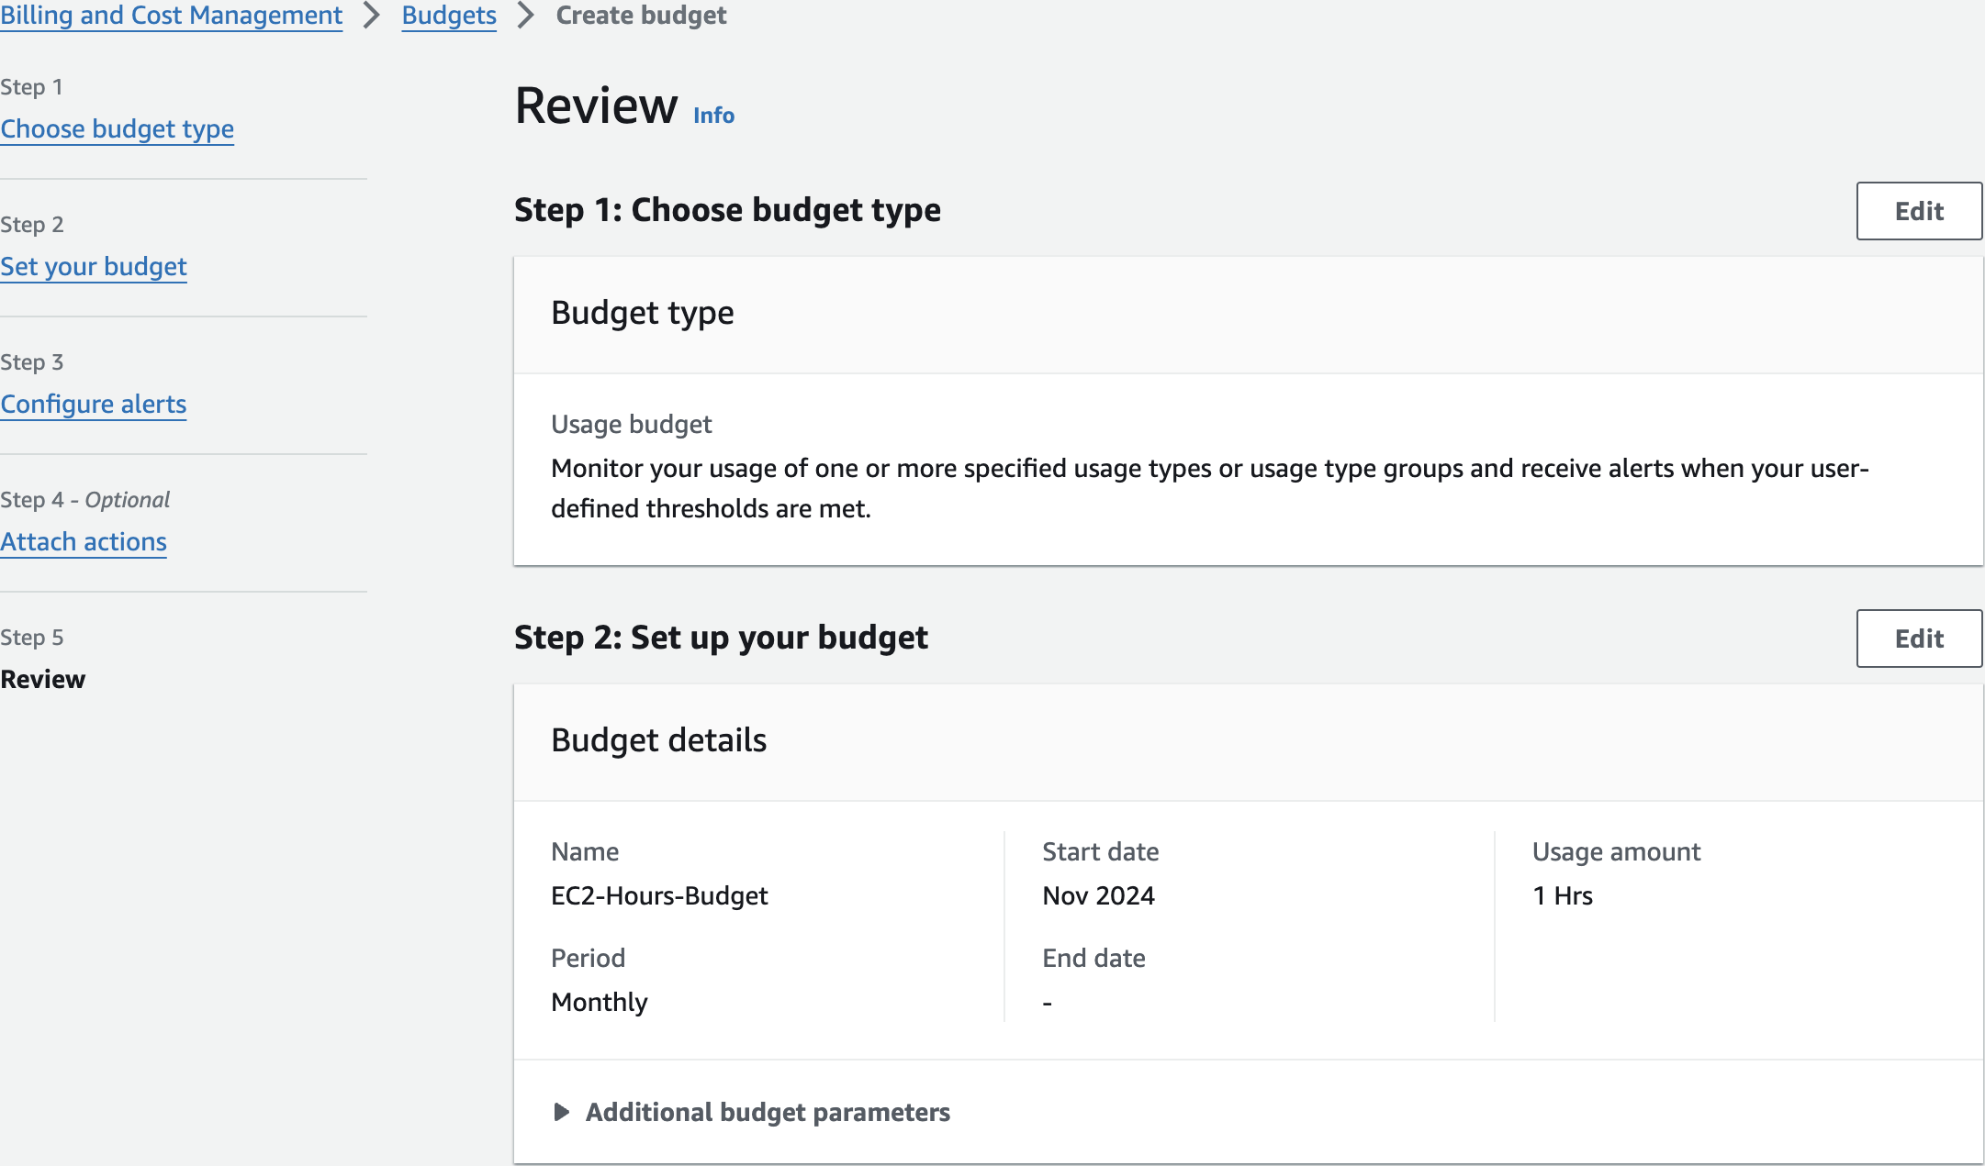Image resolution: width=1985 pixels, height=1166 pixels.
Task: Click the Nov 2024 start date value
Action: tap(1098, 896)
